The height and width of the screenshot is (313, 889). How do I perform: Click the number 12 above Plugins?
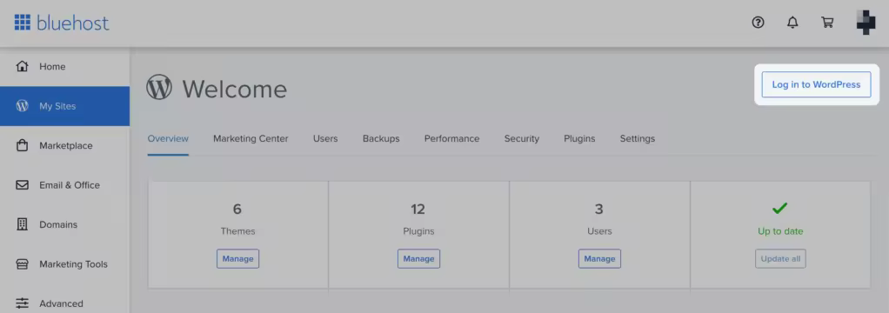coord(418,210)
